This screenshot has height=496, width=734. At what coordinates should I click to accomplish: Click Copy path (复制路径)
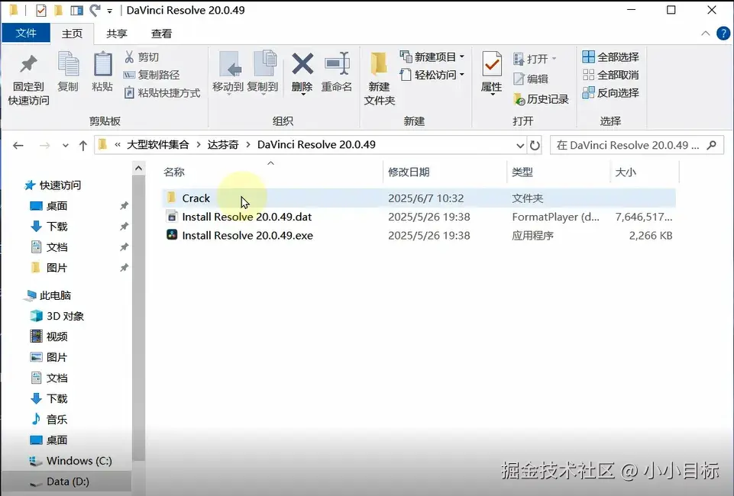(152, 75)
